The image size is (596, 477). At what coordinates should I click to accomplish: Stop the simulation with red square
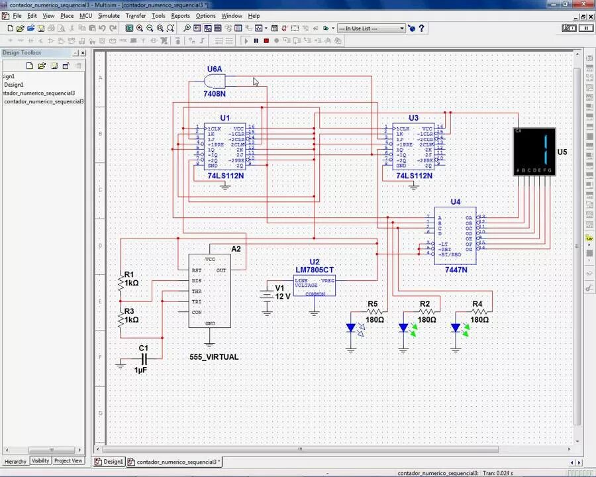pyautogui.click(x=266, y=40)
